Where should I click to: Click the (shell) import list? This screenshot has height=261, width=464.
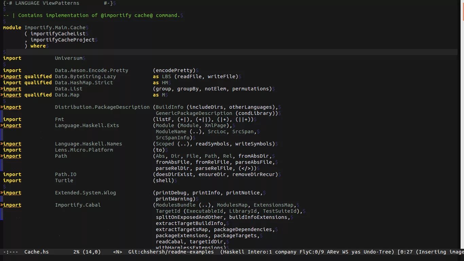(163, 180)
